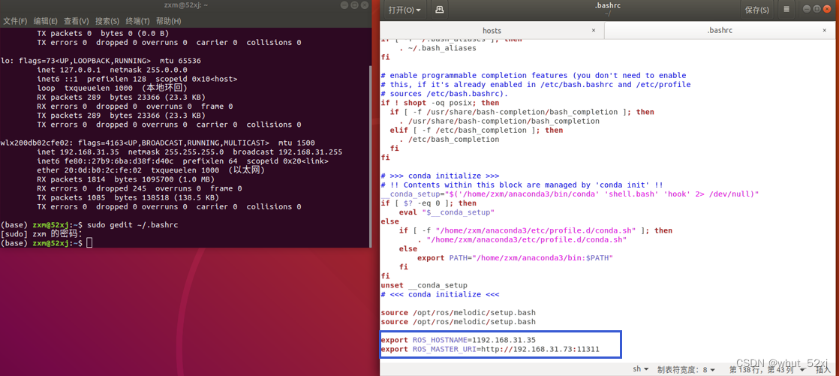
Task: Switch to the .bashrc tab
Action: [720, 31]
